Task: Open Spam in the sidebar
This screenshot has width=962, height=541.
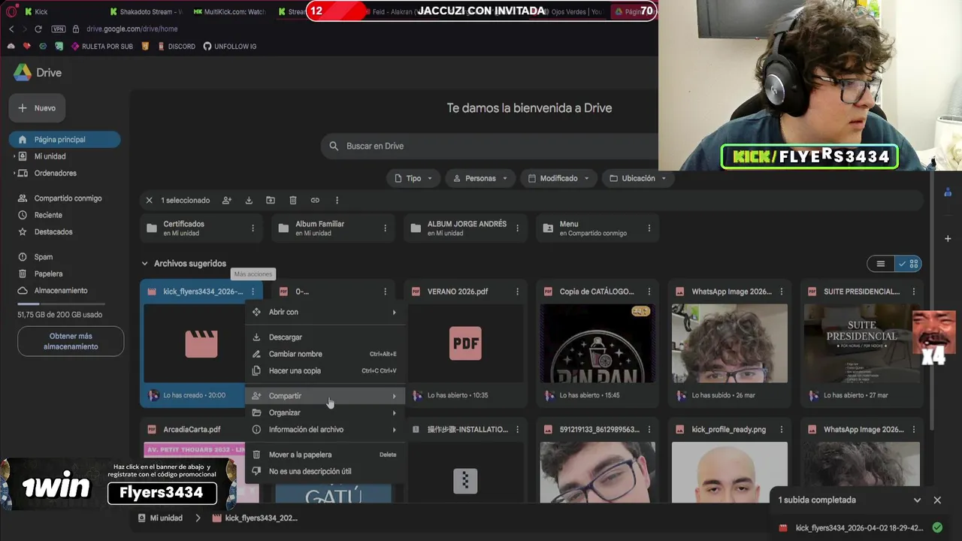Action: tap(44, 257)
